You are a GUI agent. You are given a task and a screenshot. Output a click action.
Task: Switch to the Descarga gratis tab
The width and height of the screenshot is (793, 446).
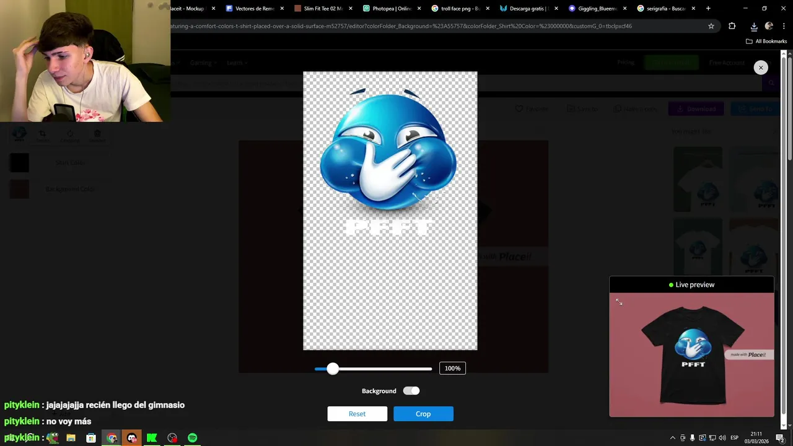coord(528,9)
